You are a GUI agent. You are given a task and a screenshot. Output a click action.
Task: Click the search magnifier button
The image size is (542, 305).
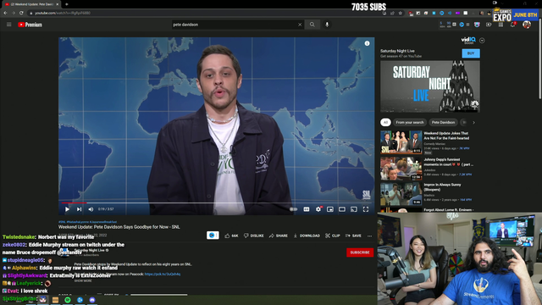[x=312, y=25]
